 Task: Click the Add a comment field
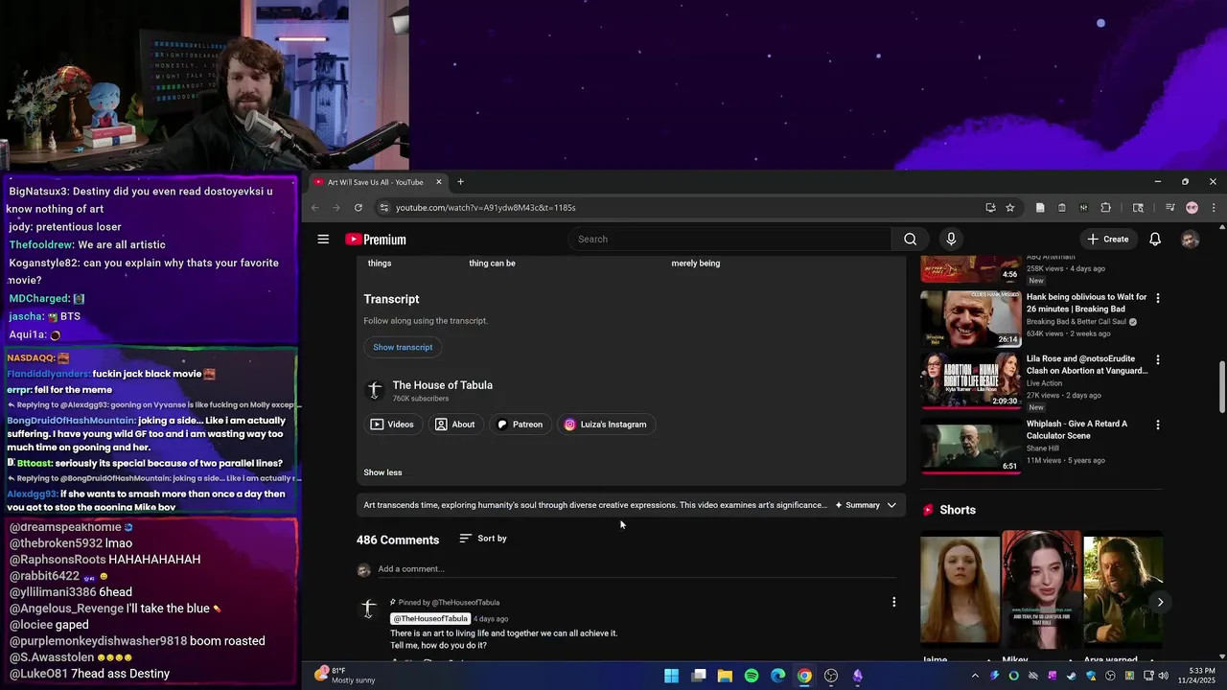(x=637, y=569)
